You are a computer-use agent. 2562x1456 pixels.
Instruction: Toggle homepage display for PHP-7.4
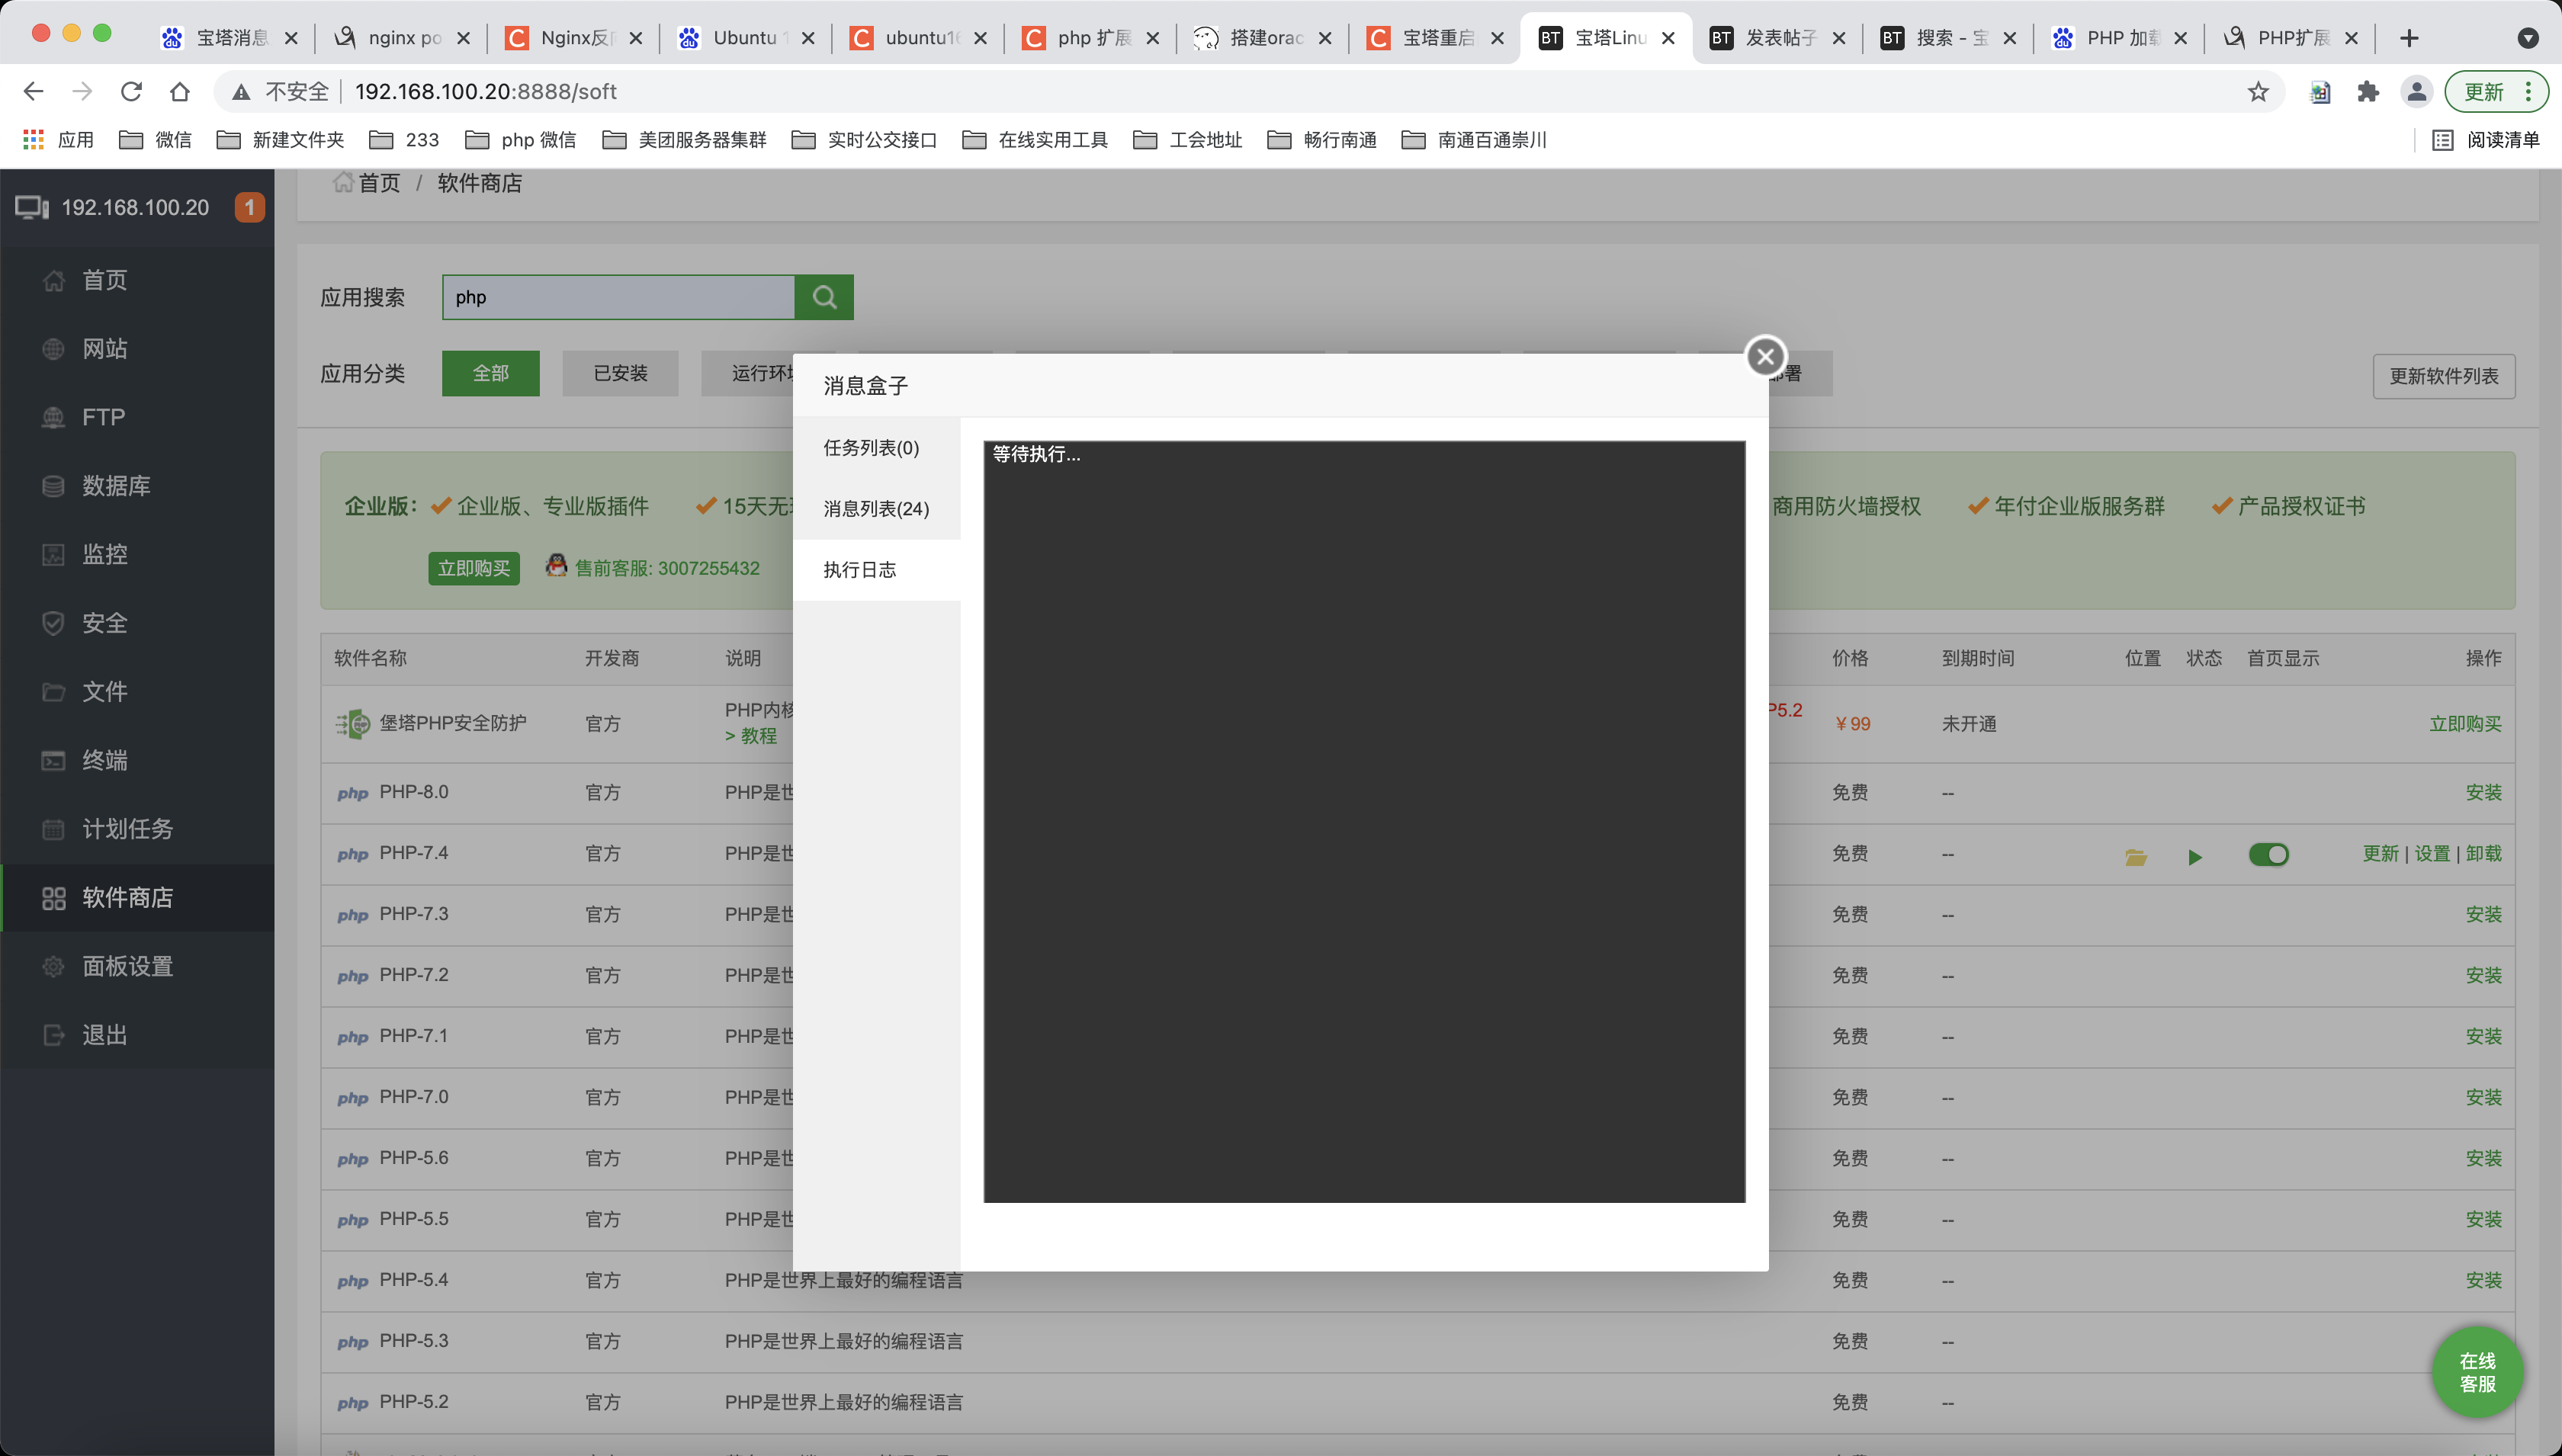[2269, 855]
